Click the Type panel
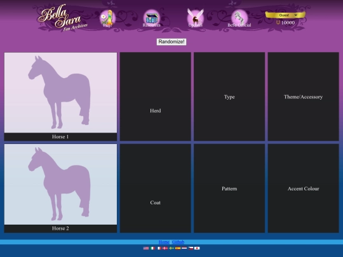This screenshot has height=257, width=343. pyautogui.click(x=229, y=96)
